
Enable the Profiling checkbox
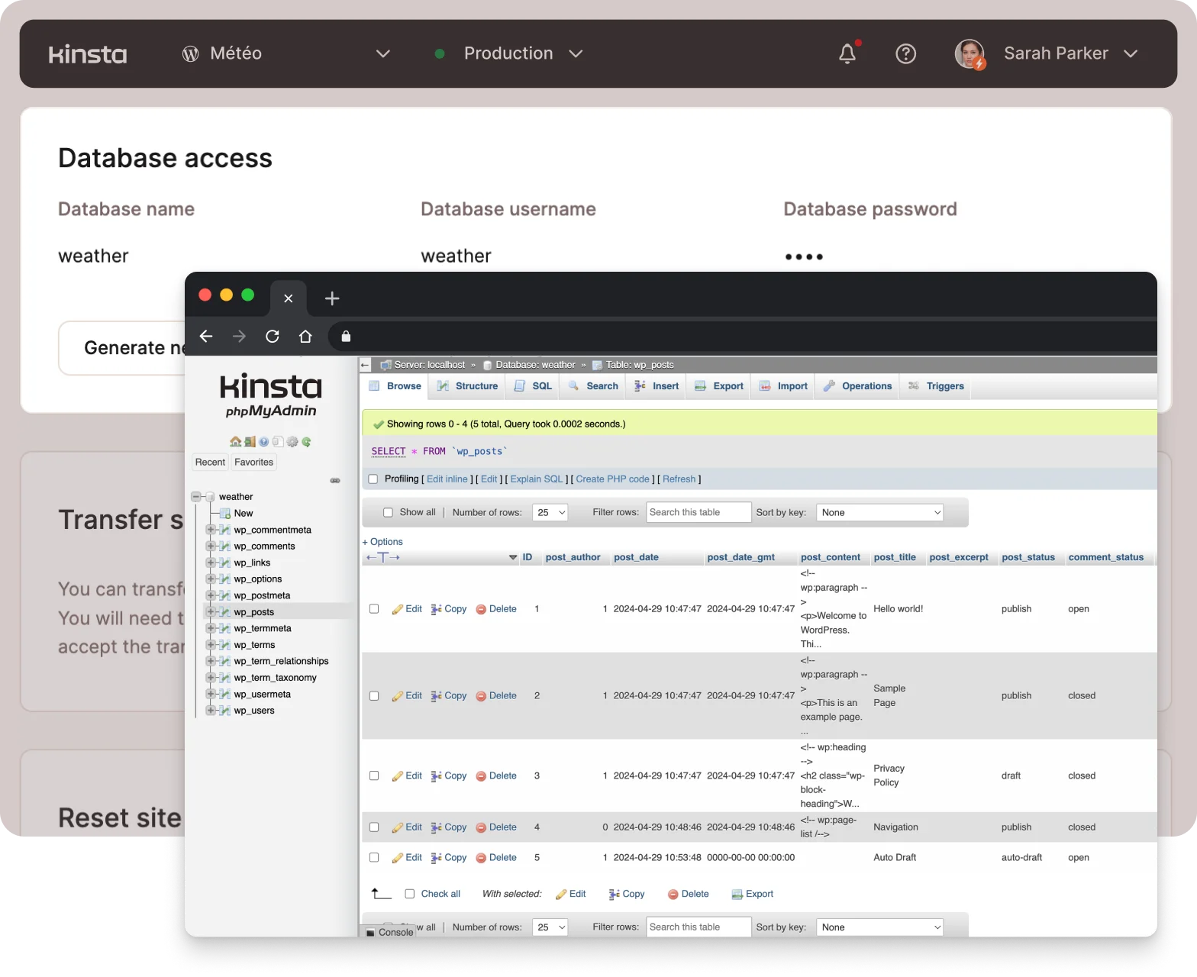373,479
